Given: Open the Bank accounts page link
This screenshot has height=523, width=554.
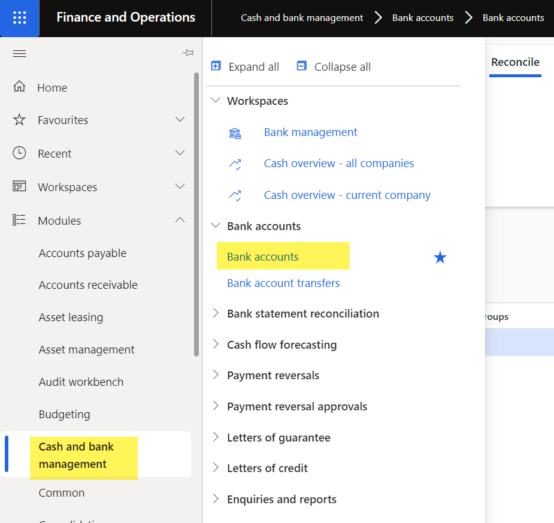Looking at the screenshot, I should 262,257.
